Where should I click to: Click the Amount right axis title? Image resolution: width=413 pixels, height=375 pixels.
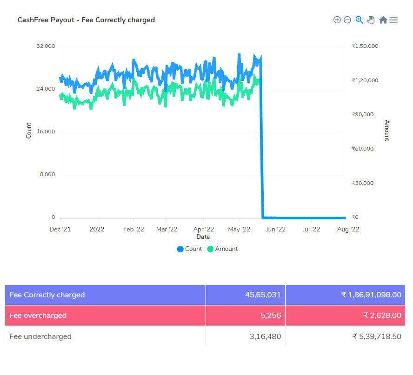click(387, 131)
